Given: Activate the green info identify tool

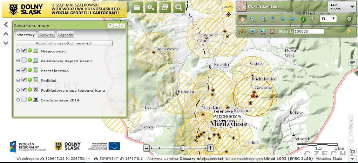Looking at the screenshot, I should 303,19.
